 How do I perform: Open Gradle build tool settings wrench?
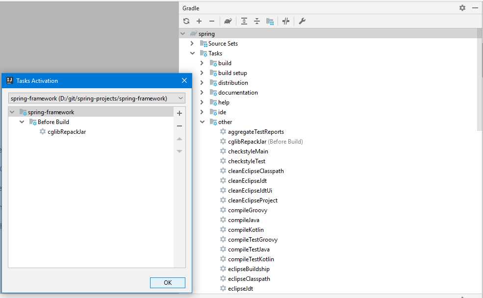[302, 21]
